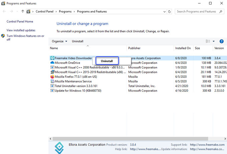Click the shield icon beside Windows features
This screenshot has height=154, width=227.
[x=3, y=36]
